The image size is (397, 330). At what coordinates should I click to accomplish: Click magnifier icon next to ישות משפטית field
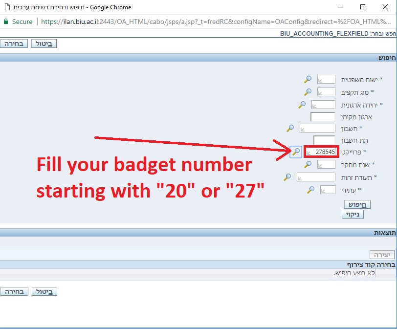coord(308,79)
